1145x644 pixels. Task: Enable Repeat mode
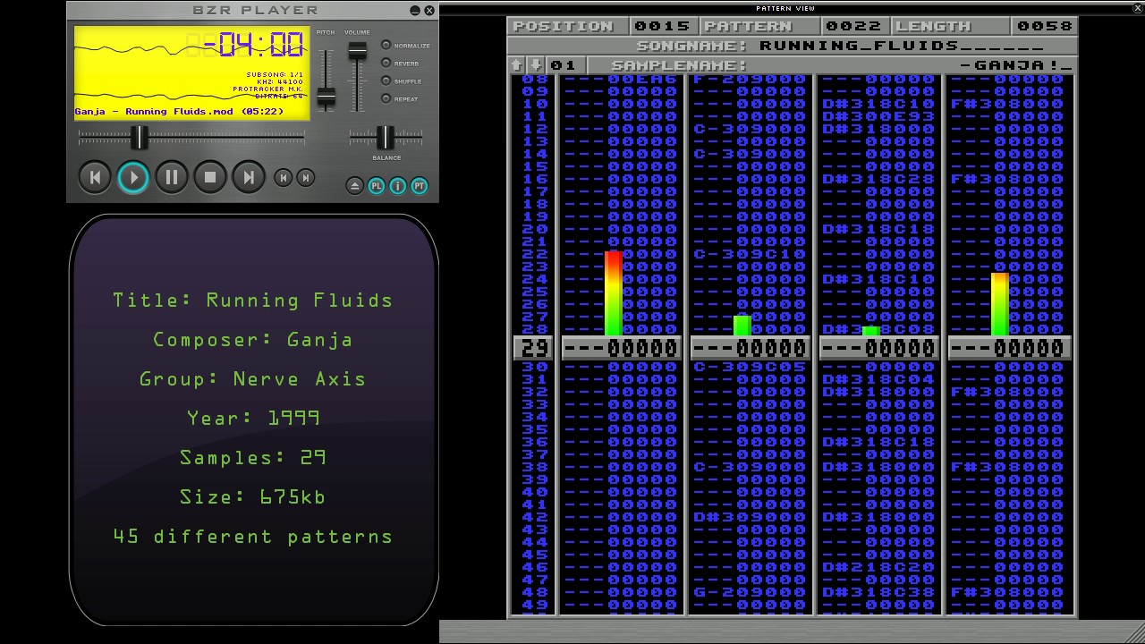pos(386,98)
